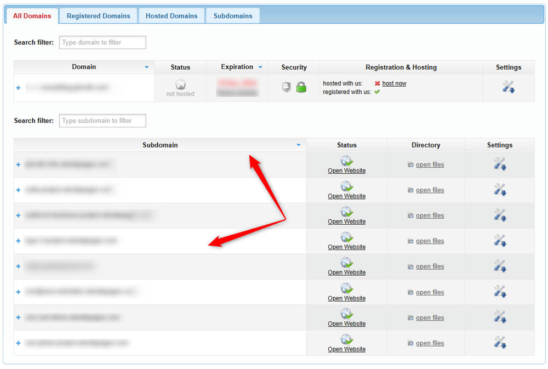Expand the first subdomain with its plus icon
This screenshot has height=369, width=548.
pos(18,164)
